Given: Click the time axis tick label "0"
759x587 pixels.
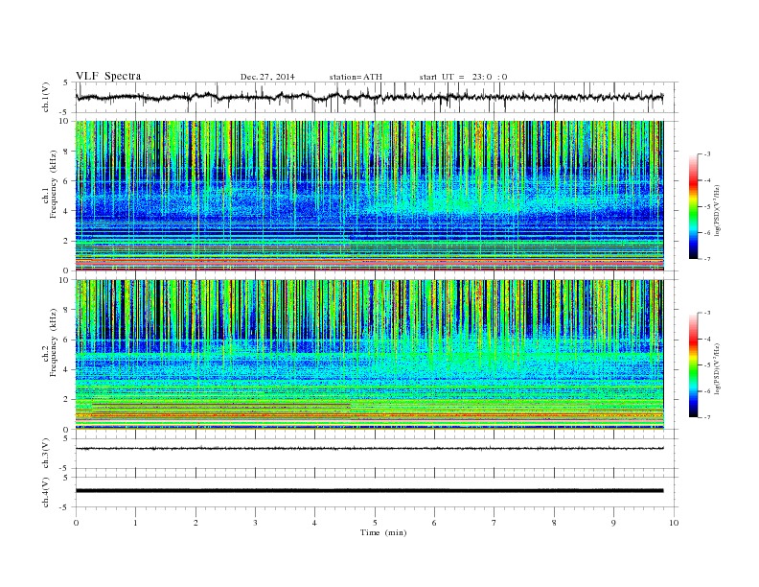Looking at the screenshot, I should [x=76, y=523].
